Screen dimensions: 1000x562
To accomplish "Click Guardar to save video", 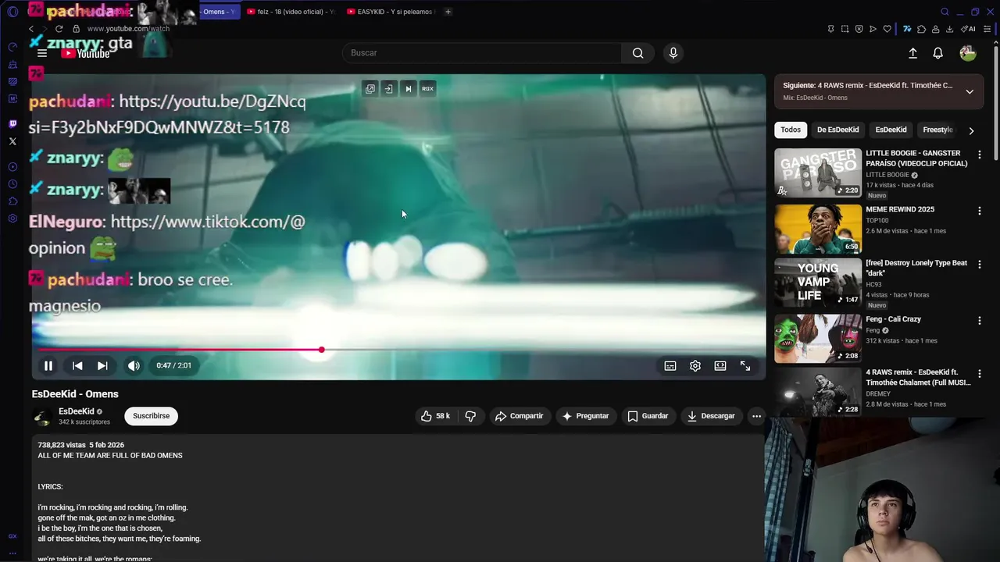I will pyautogui.click(x=648, y=416).
